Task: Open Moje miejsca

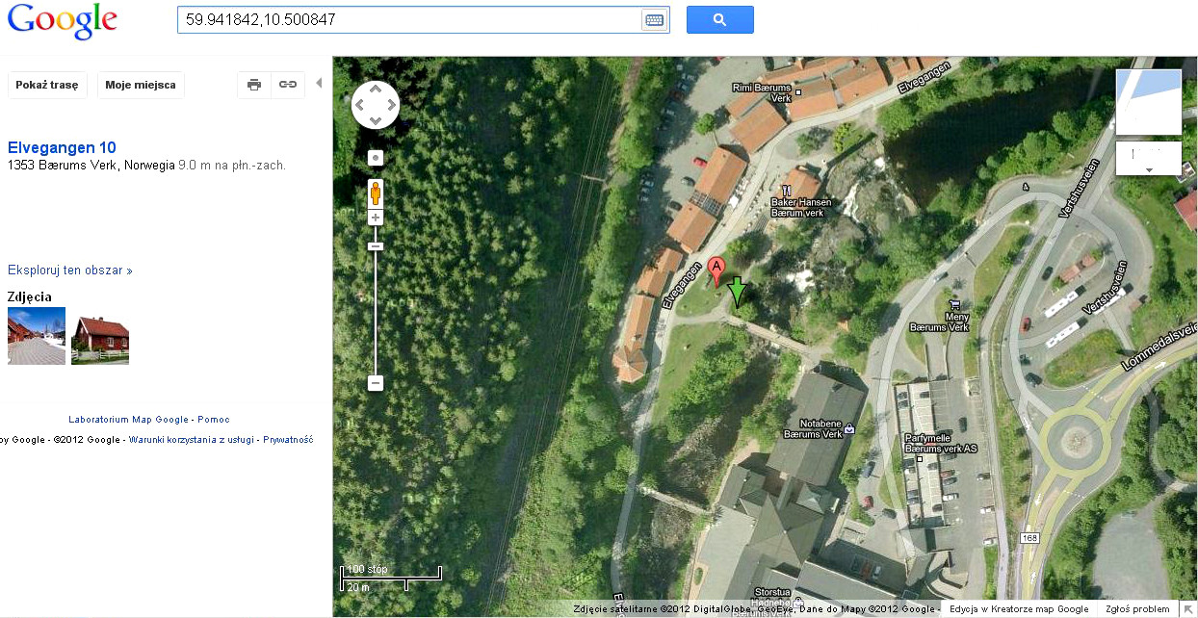Action: [x=141, y=85]
